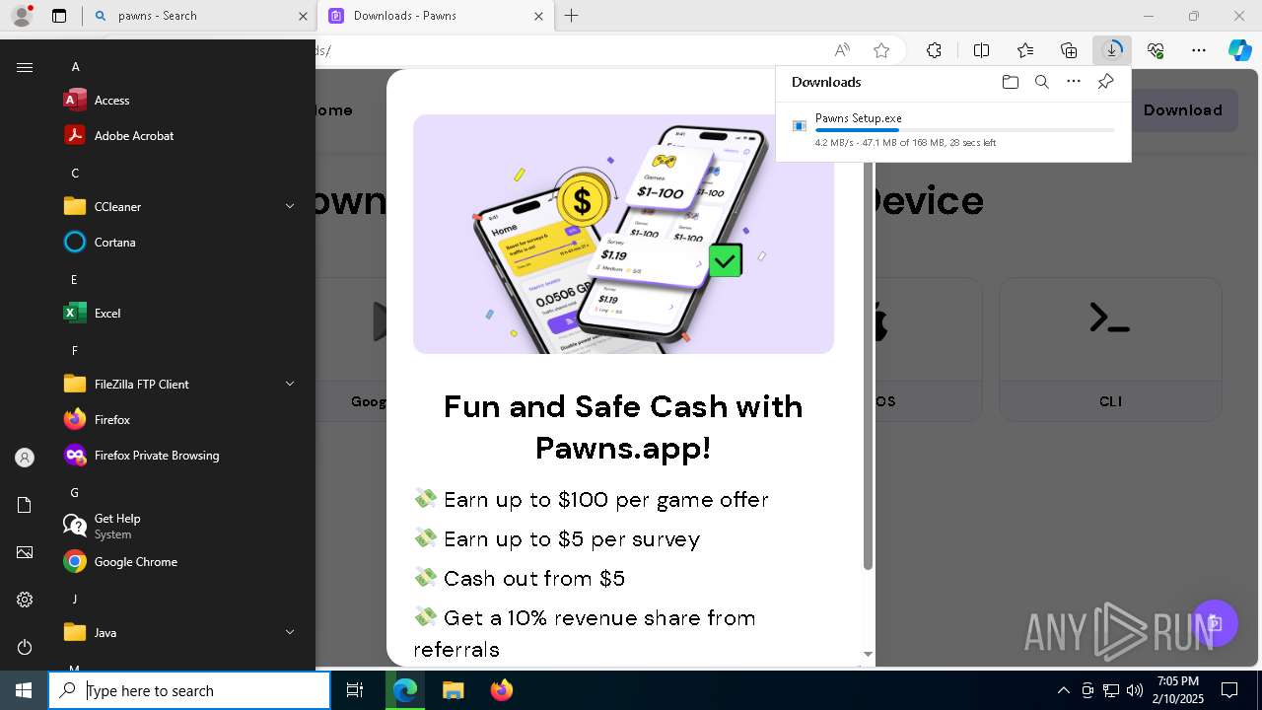Open the user account icon in Start
This screenshot has height=710, width=1262.
pyautogui.click(x=25, y=458)
